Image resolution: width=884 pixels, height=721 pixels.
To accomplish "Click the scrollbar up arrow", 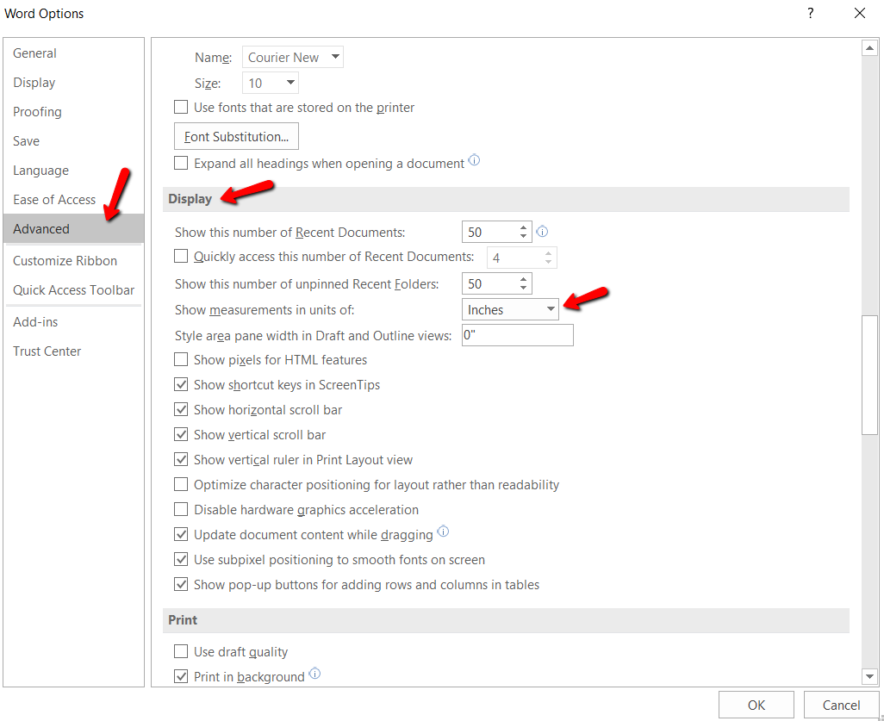I will (869, 48).
